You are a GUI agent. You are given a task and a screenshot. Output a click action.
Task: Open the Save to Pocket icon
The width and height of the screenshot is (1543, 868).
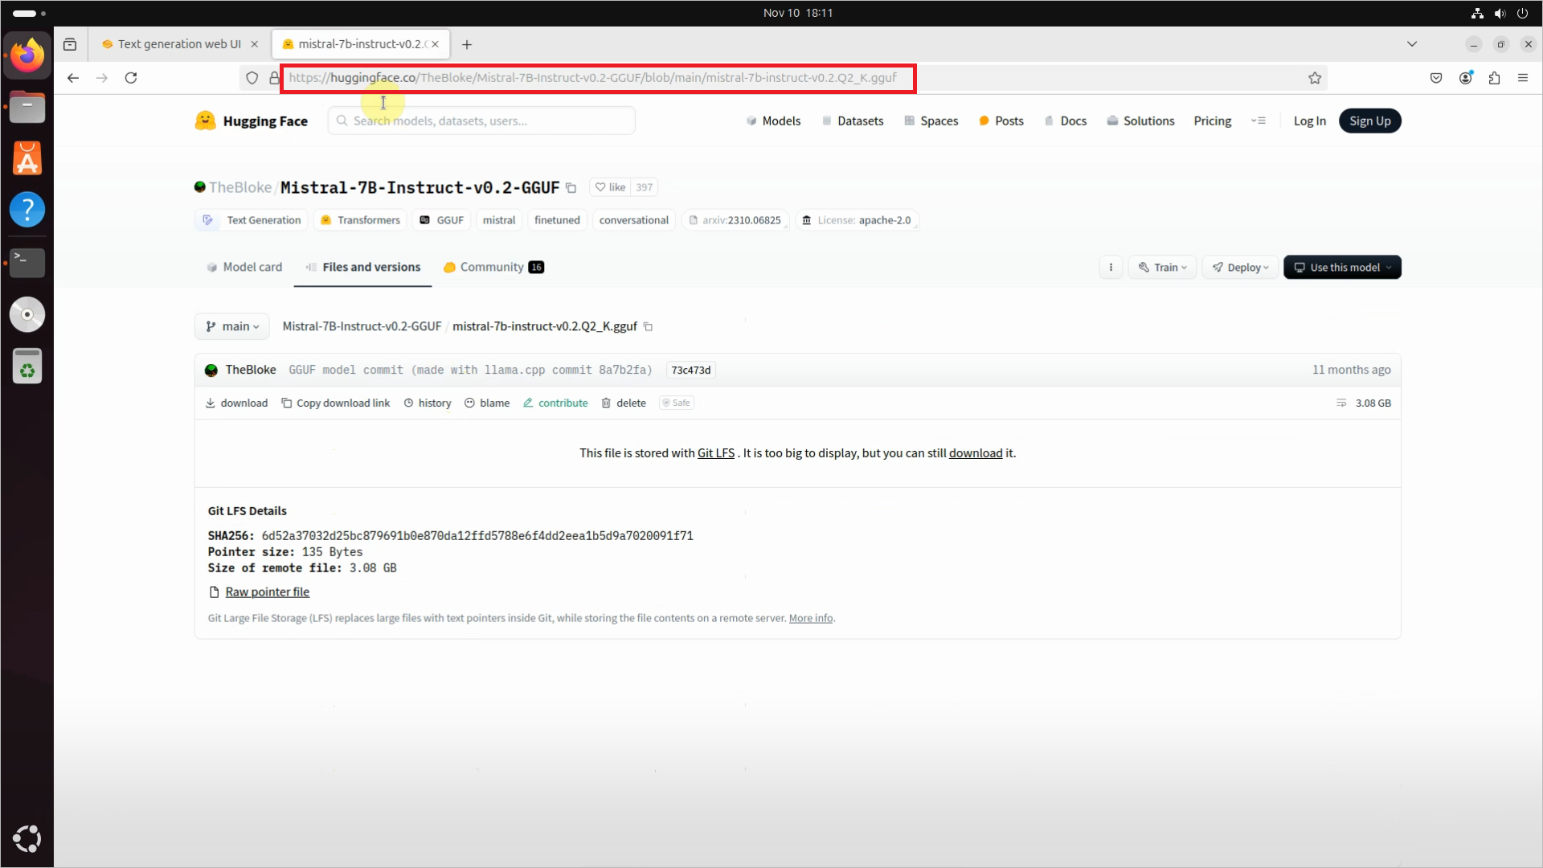pos(1436,78)
